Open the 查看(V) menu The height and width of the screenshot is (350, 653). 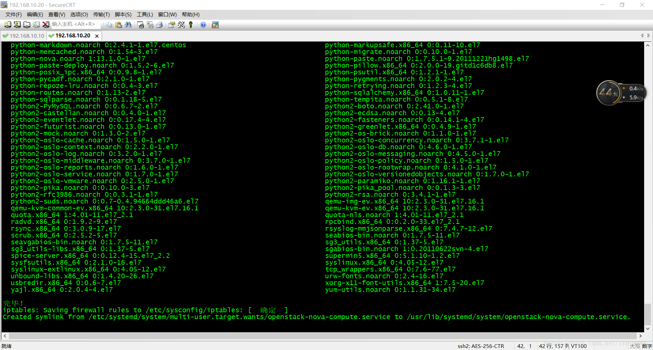point(57,15)
